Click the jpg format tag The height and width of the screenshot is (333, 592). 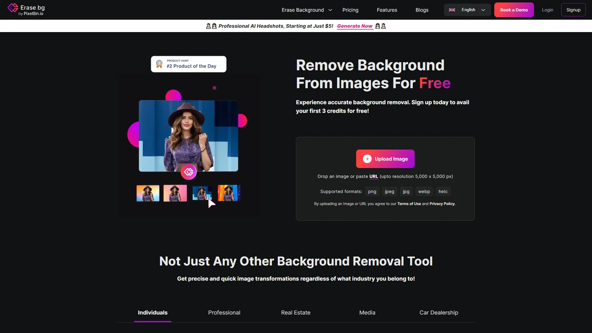tap(406, 191)
